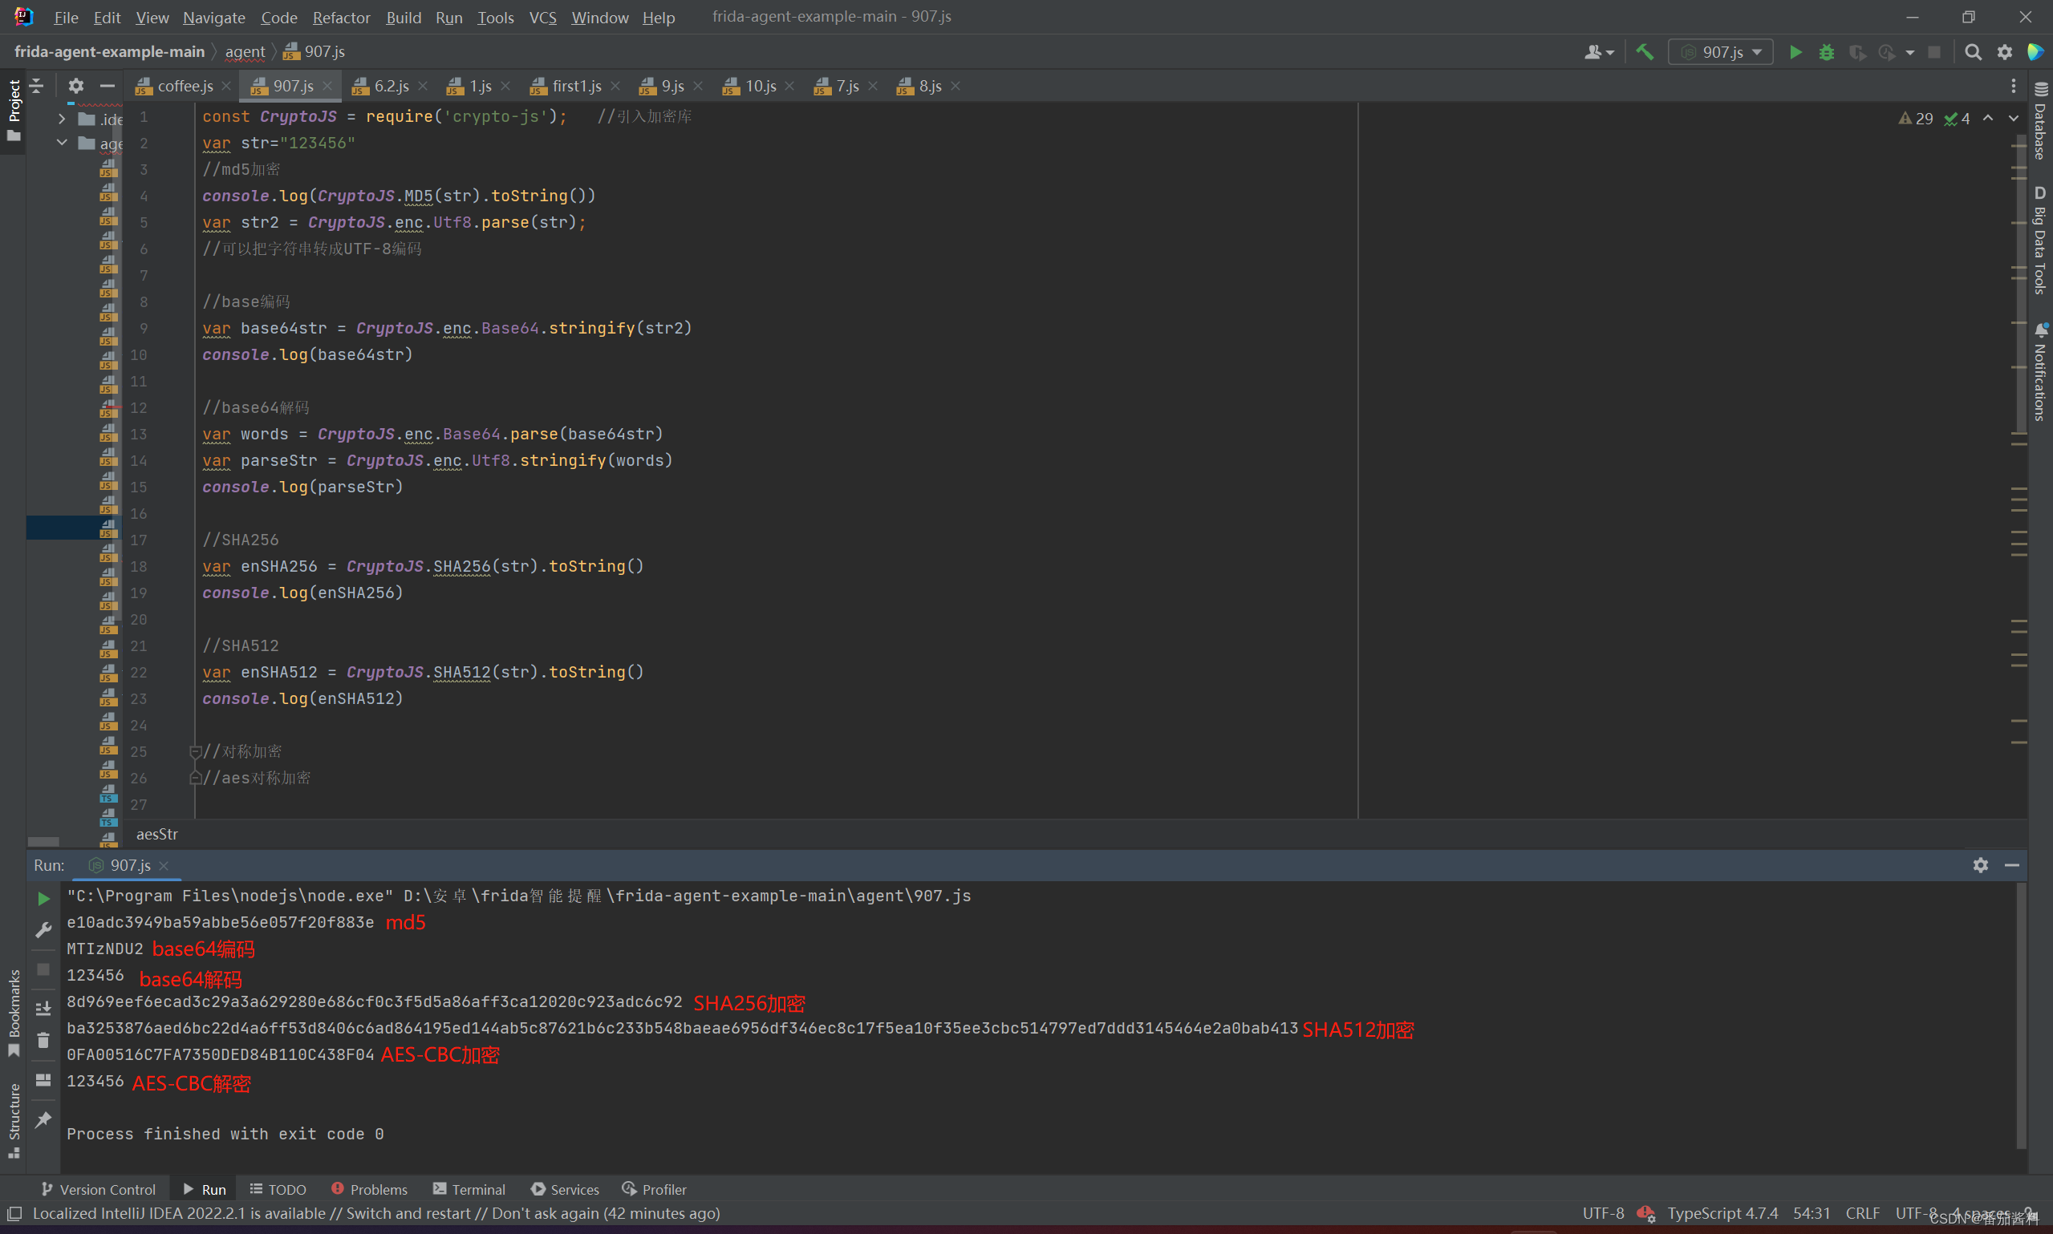The width and height of the screenshot is (2053, 1234).
Task: Open IDE settings gear in top toolbar
Action: [2005, 52]
